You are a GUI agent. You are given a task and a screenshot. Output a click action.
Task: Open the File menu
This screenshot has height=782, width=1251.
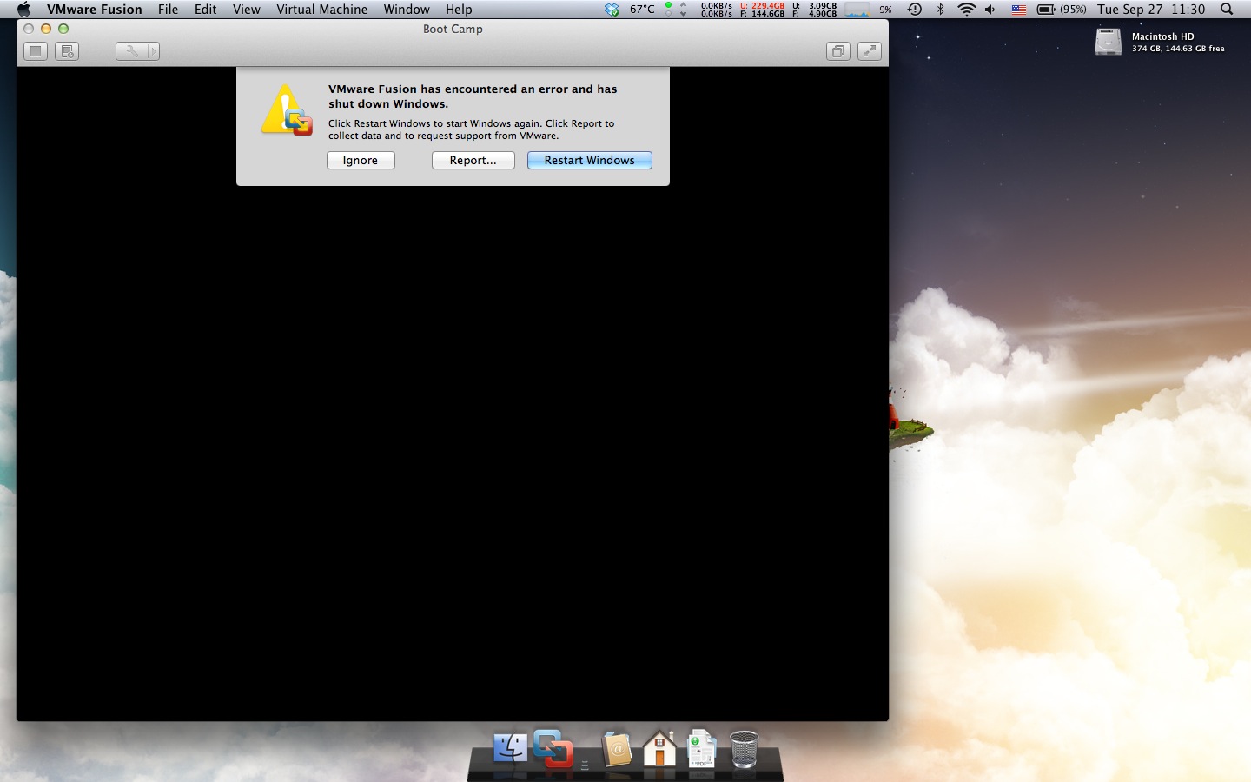click(x=169, y=9)
